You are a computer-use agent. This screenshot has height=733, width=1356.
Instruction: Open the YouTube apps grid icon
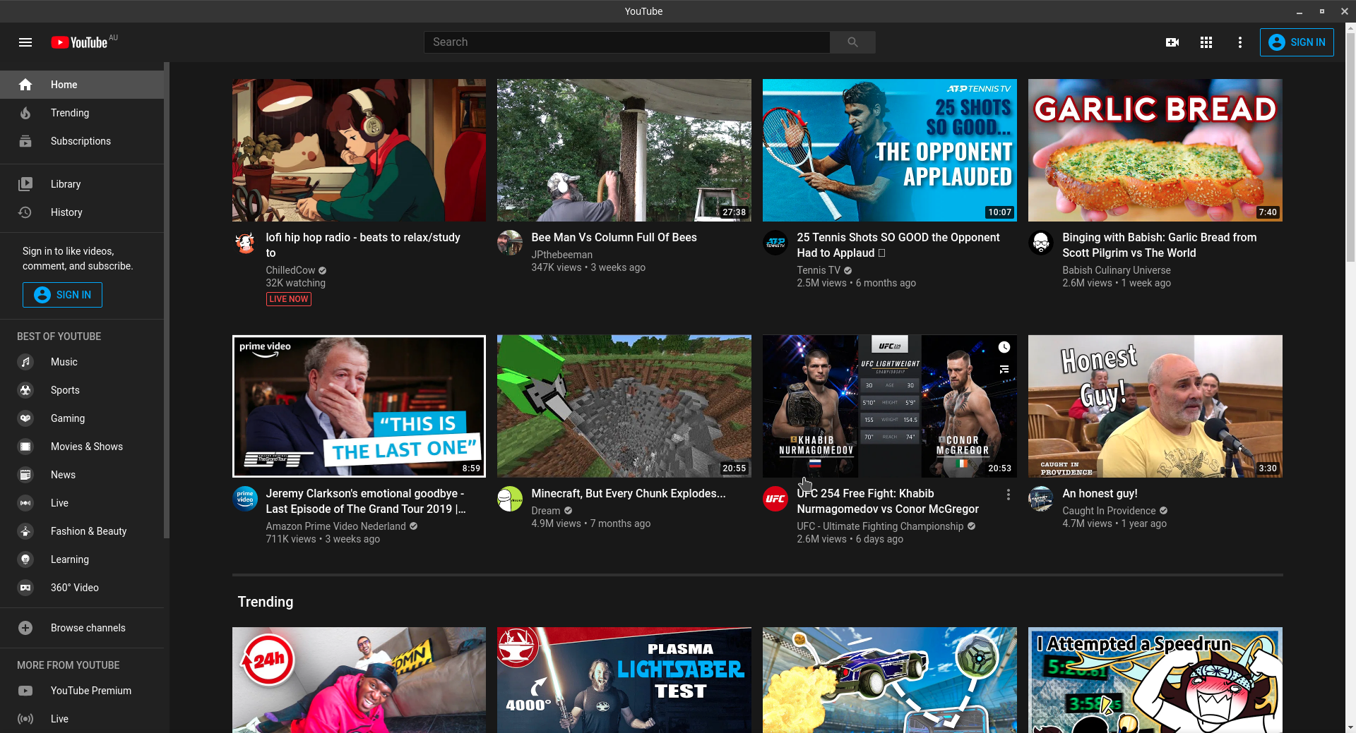click(x=1206, y=42)
